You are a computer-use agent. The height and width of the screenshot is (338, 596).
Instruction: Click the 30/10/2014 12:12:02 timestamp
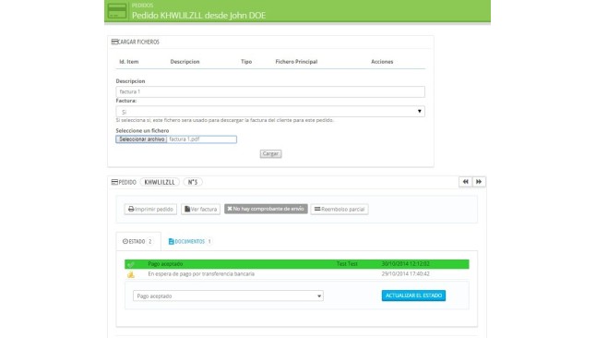[406, 264]
